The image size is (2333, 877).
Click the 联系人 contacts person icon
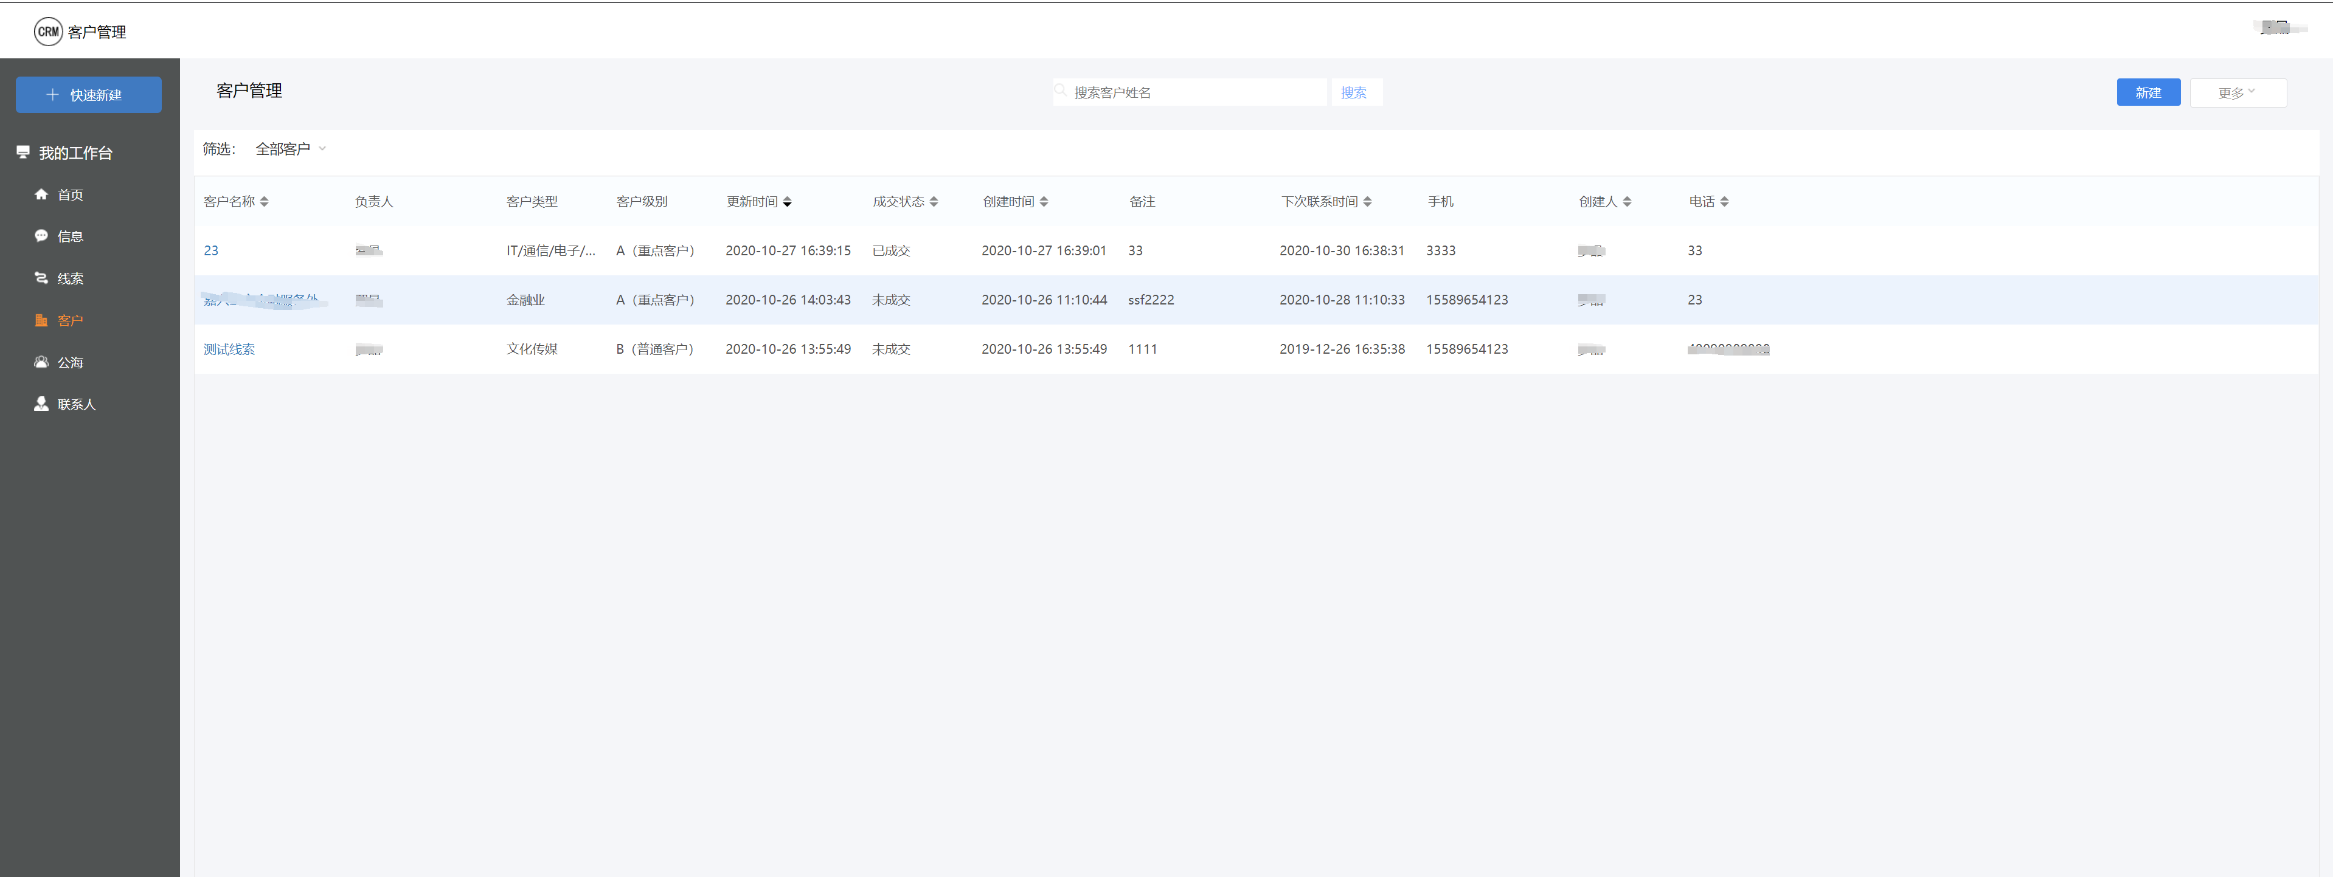[41, 404]
